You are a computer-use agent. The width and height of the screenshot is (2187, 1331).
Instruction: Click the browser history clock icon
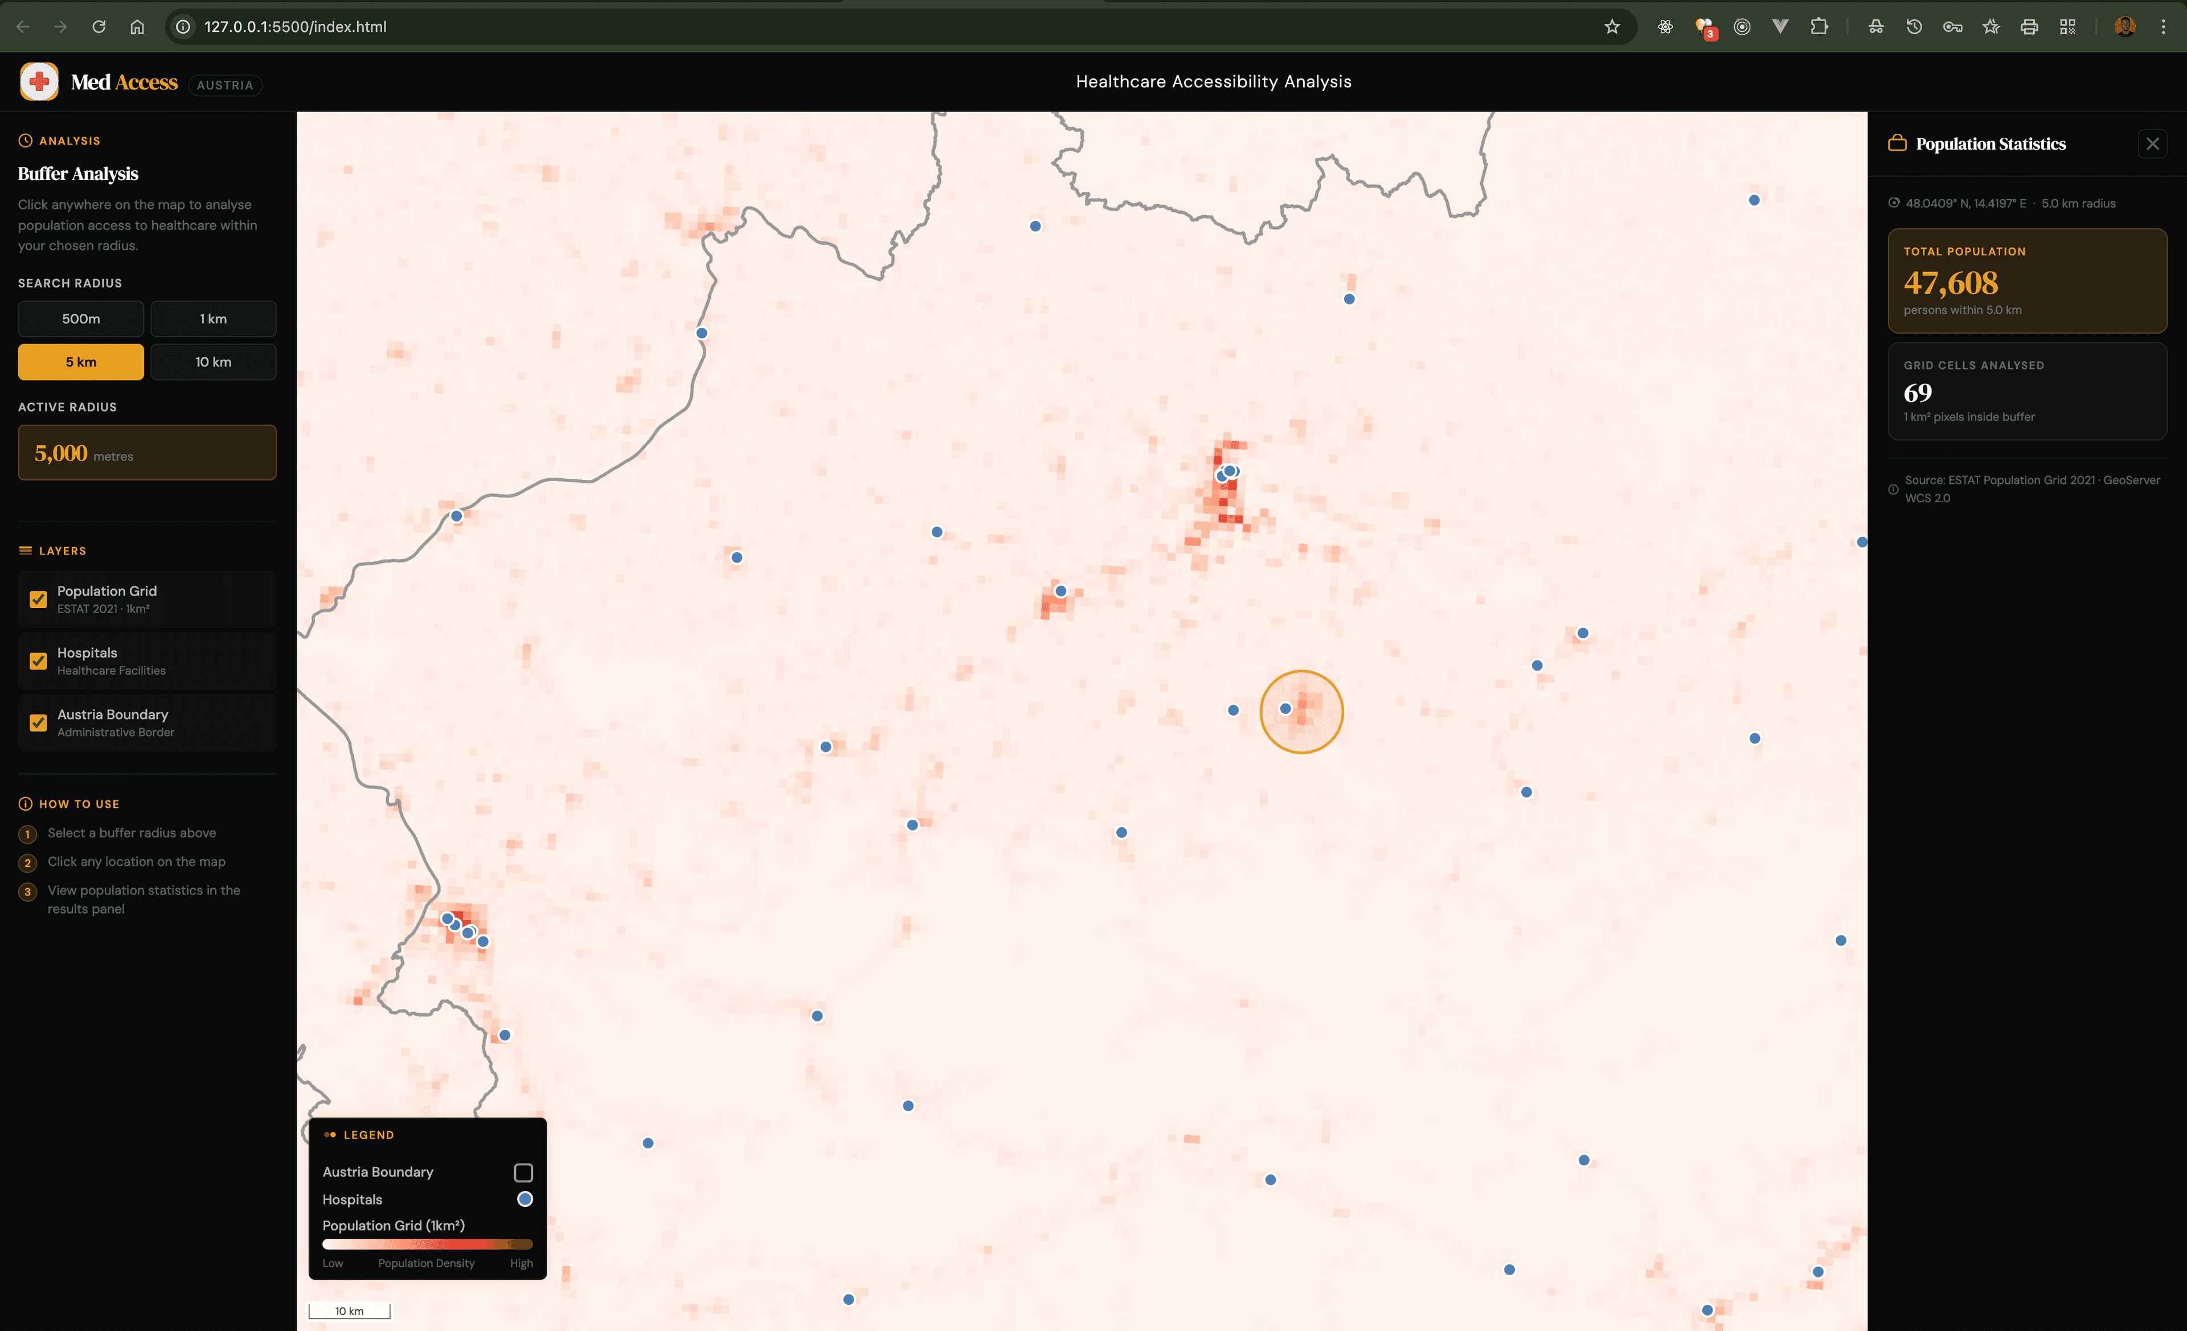click(1914, 27)
